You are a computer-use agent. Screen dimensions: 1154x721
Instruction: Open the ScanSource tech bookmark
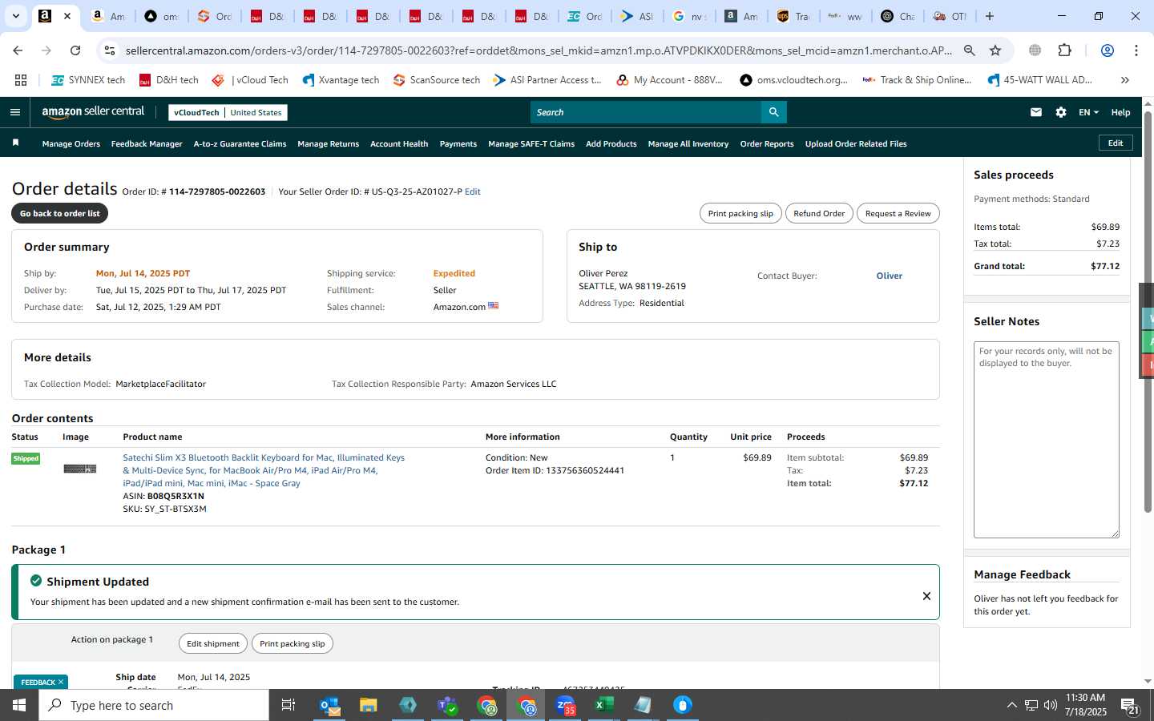click(x=437, y=80)
